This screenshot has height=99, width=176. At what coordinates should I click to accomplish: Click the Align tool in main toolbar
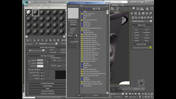[142, 9]
